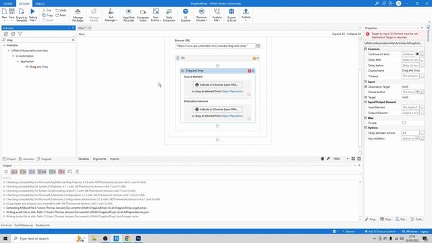Toggle Continue on error dropdown value
The width and height of the screenshot is (432, 243).
coord(417,54)
